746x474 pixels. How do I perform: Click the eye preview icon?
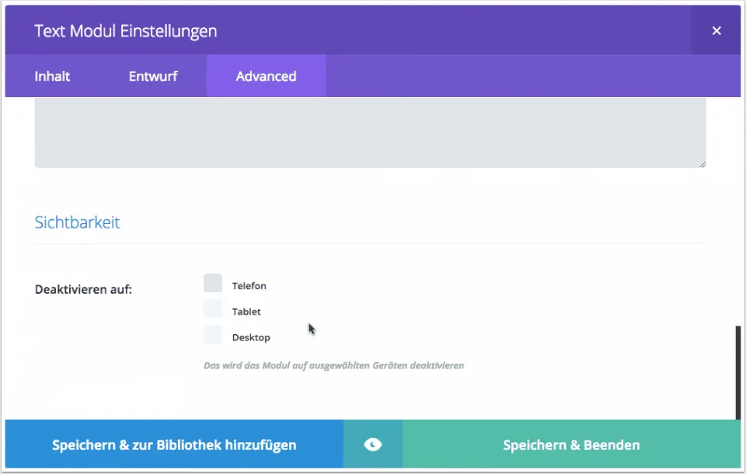pyautogui.click(x=373, y=444)
